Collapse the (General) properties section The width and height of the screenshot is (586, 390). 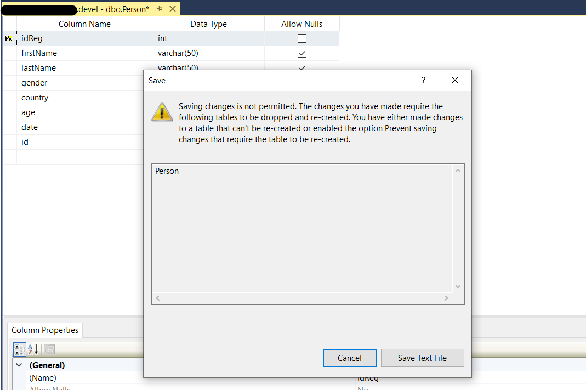(19, 365)
